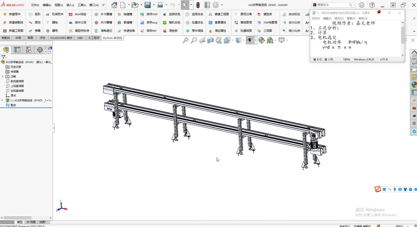Switch to the 大工程师 tab
Viewport: 417px width, 227px height.
(x=94, y=38)
